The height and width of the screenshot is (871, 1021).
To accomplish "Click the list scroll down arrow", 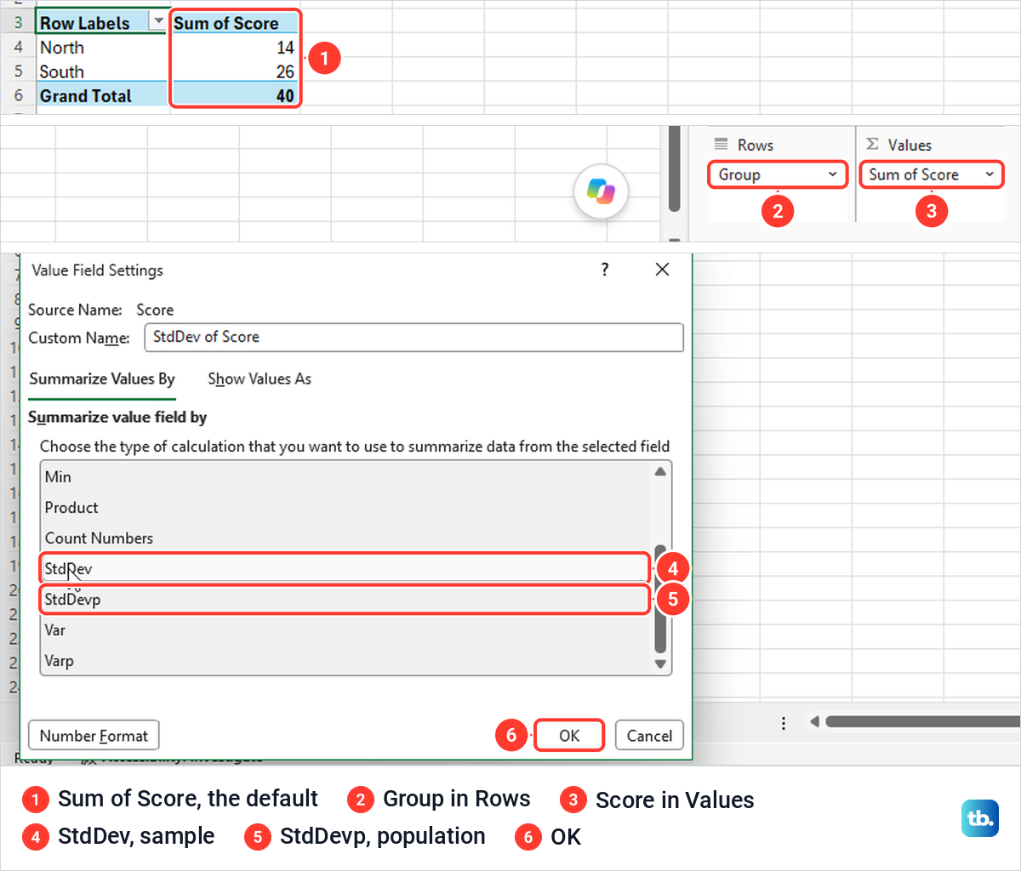I will [660, 663].
